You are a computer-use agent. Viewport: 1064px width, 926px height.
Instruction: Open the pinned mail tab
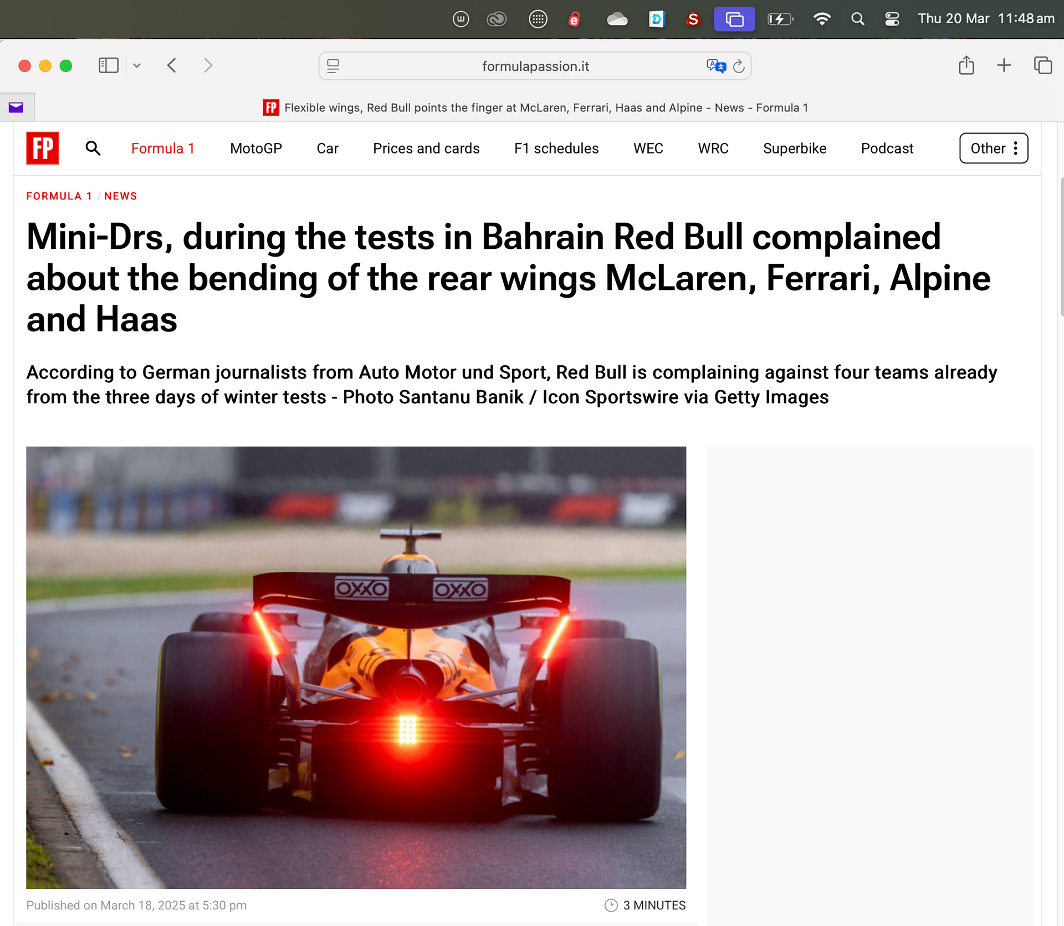point(16,108)
